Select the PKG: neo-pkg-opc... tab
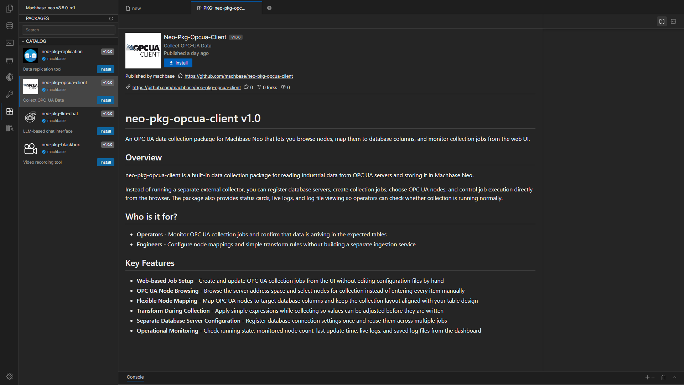Image resolution: width=684 pixels, height=385 pixels. (227, 8)
